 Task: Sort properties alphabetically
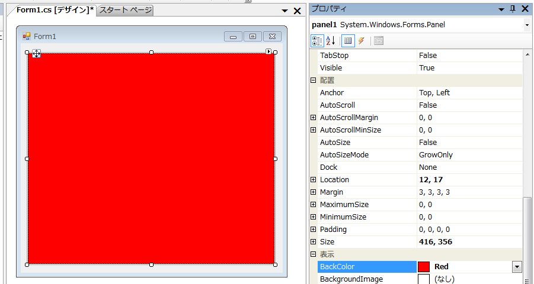pos(330,41)
